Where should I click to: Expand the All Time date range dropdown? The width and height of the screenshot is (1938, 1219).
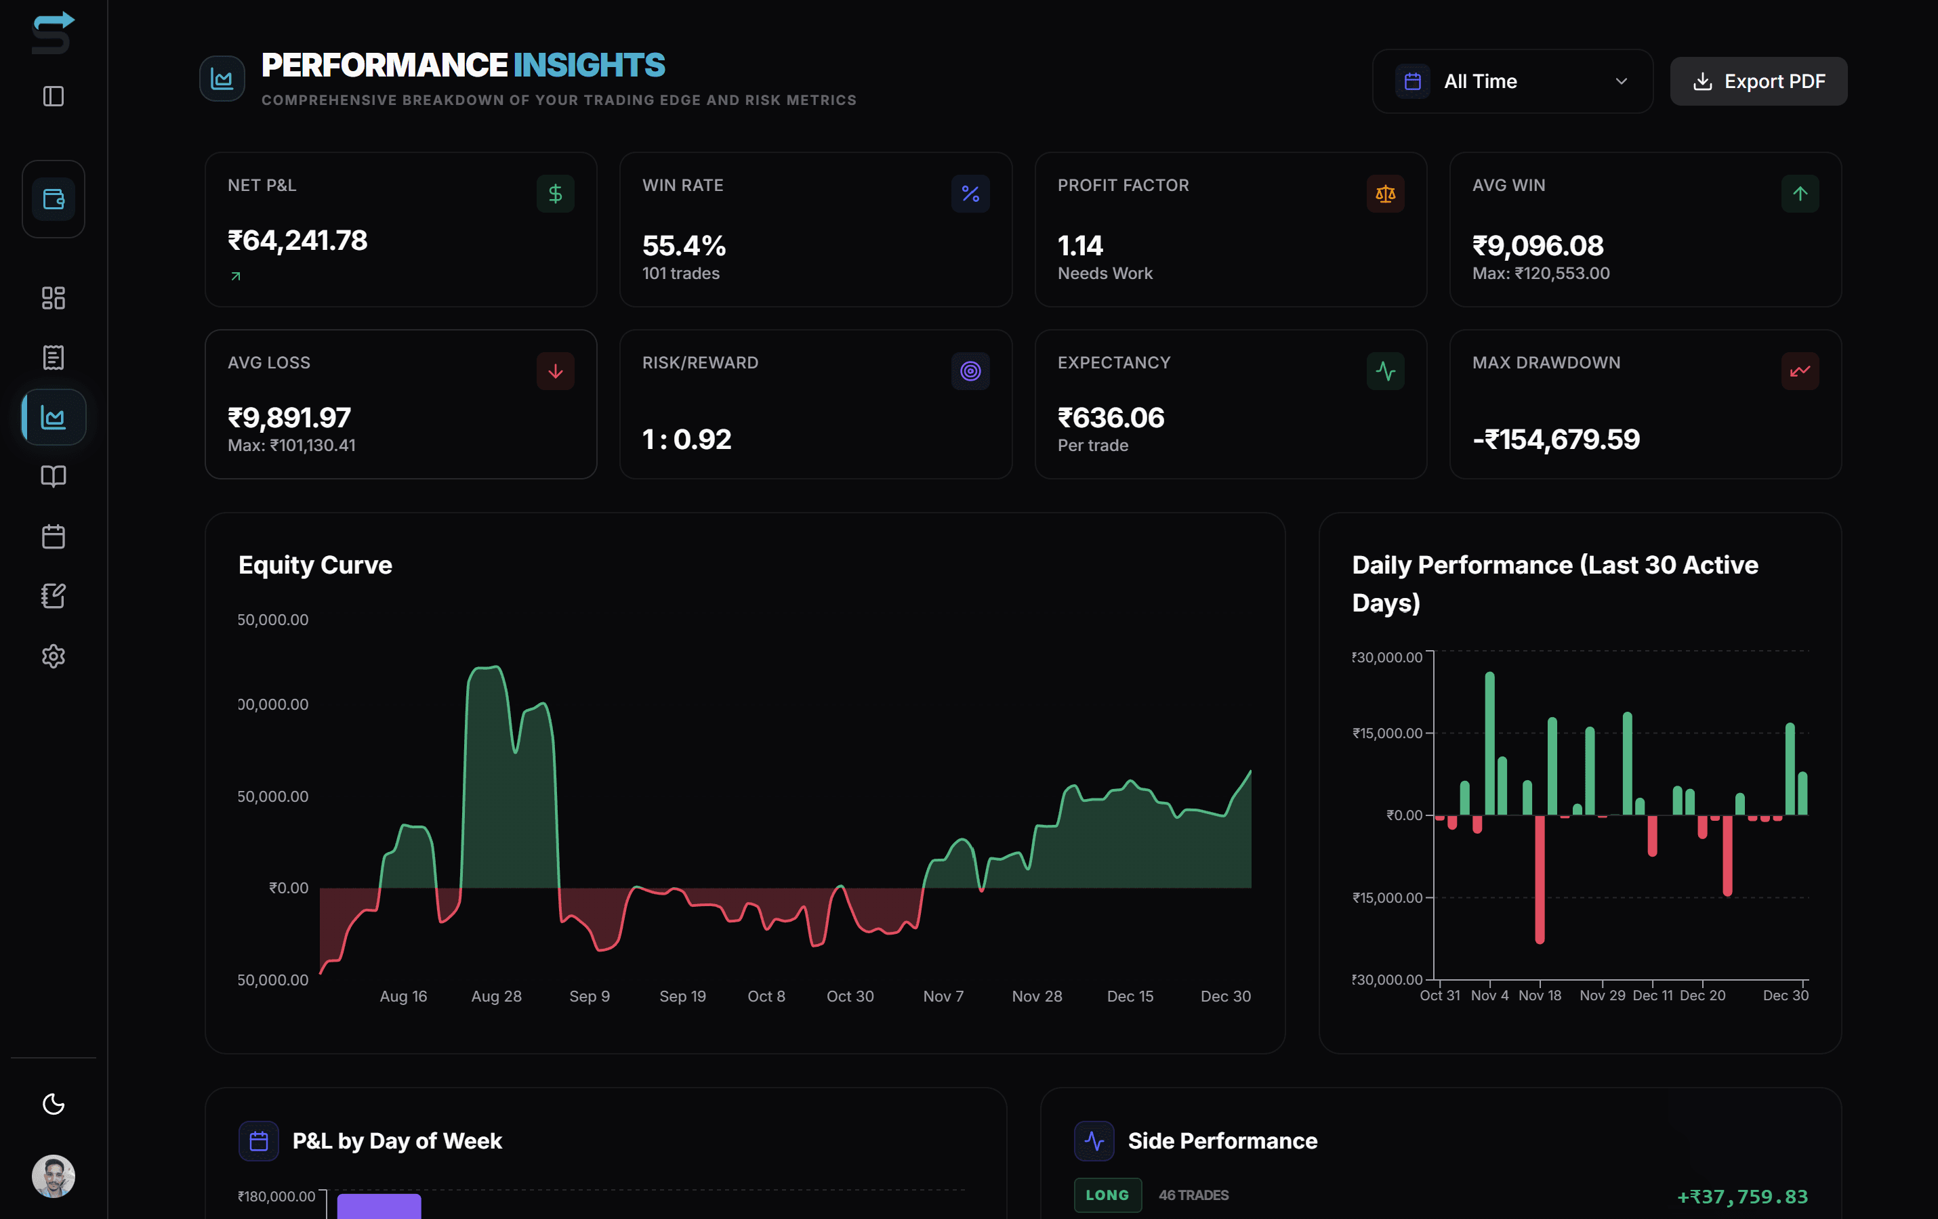(1512, 81)
